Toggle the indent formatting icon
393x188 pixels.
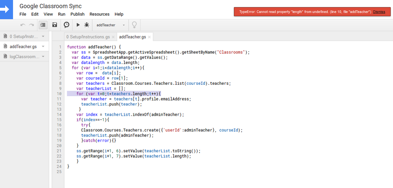(43, 25)
